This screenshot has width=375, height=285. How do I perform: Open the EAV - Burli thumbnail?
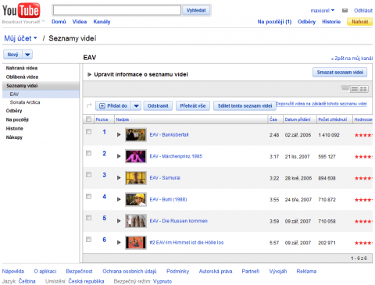[x=136, y=199]
